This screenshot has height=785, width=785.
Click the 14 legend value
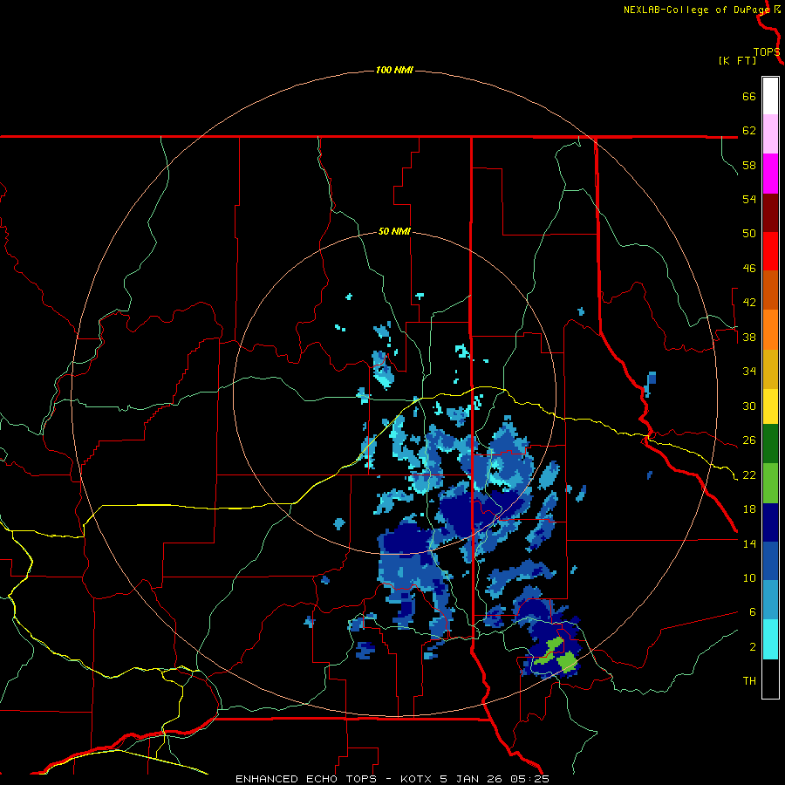(749, 543)
